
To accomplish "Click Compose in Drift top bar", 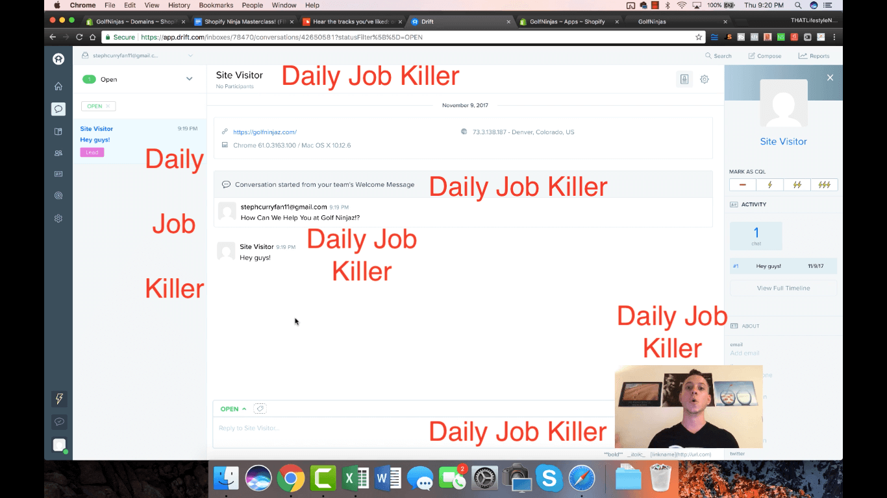I will pyautogui.click(x=765, y=56).
